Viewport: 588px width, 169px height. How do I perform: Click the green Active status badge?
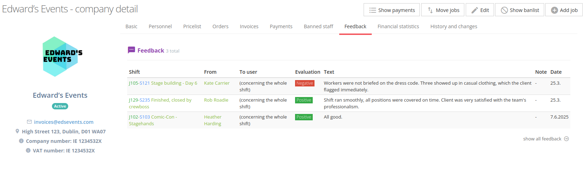click(x=60, y=106)
